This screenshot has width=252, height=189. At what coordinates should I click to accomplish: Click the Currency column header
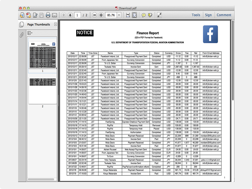169,53
